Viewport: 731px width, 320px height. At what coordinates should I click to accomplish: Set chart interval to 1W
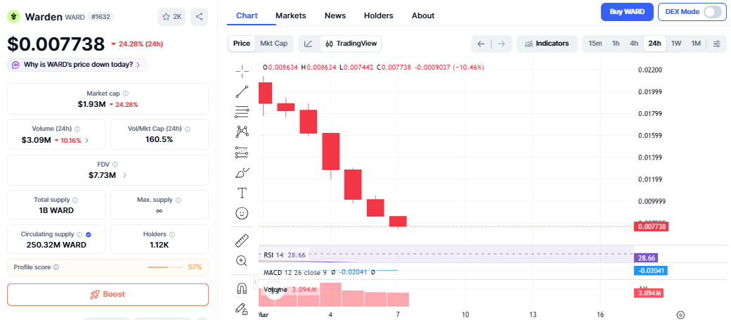(676, 44)
